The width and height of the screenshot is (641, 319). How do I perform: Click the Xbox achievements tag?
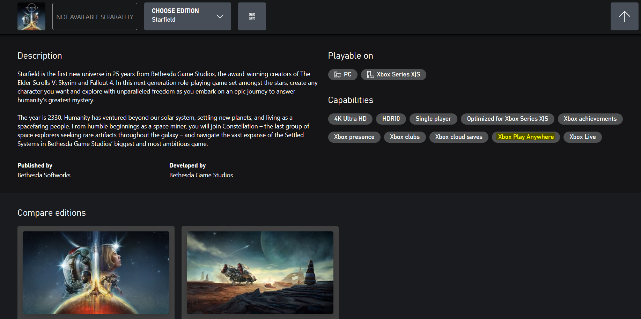590,119
